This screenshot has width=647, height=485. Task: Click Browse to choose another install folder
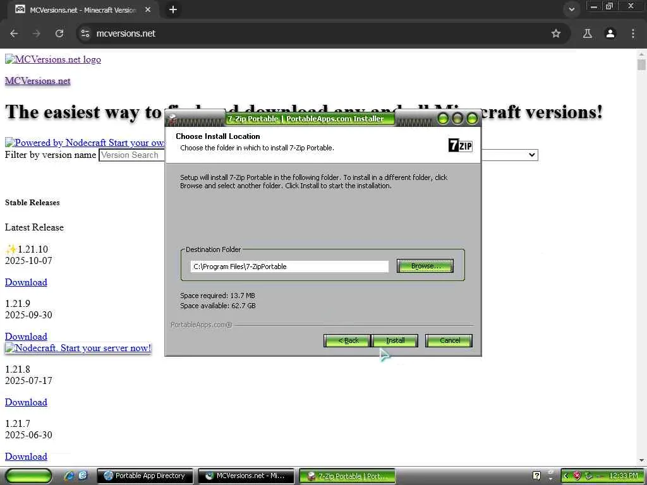coord(425,266)
